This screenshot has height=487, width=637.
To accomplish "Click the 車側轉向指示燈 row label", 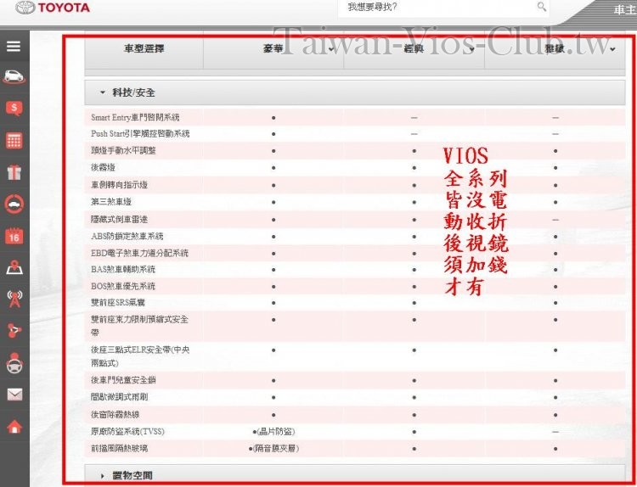I will [x=119, y=185].
